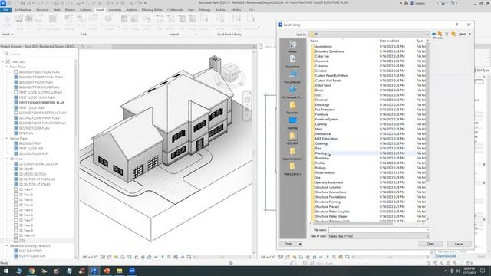Select EAST ELEVATION in Project Browser
Viewport: 491px width, 276px height.
(31, 251)
